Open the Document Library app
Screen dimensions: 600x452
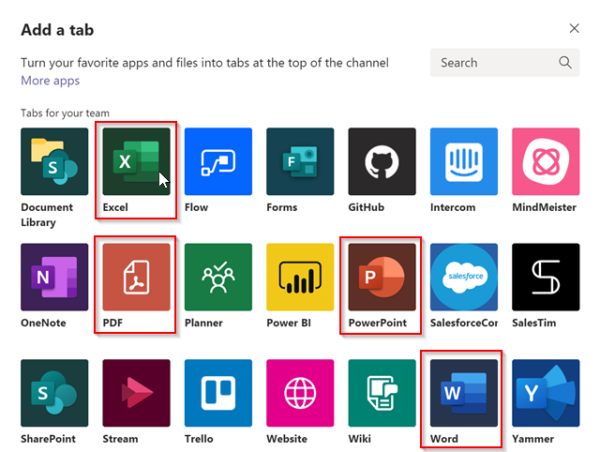coord(54,161)
